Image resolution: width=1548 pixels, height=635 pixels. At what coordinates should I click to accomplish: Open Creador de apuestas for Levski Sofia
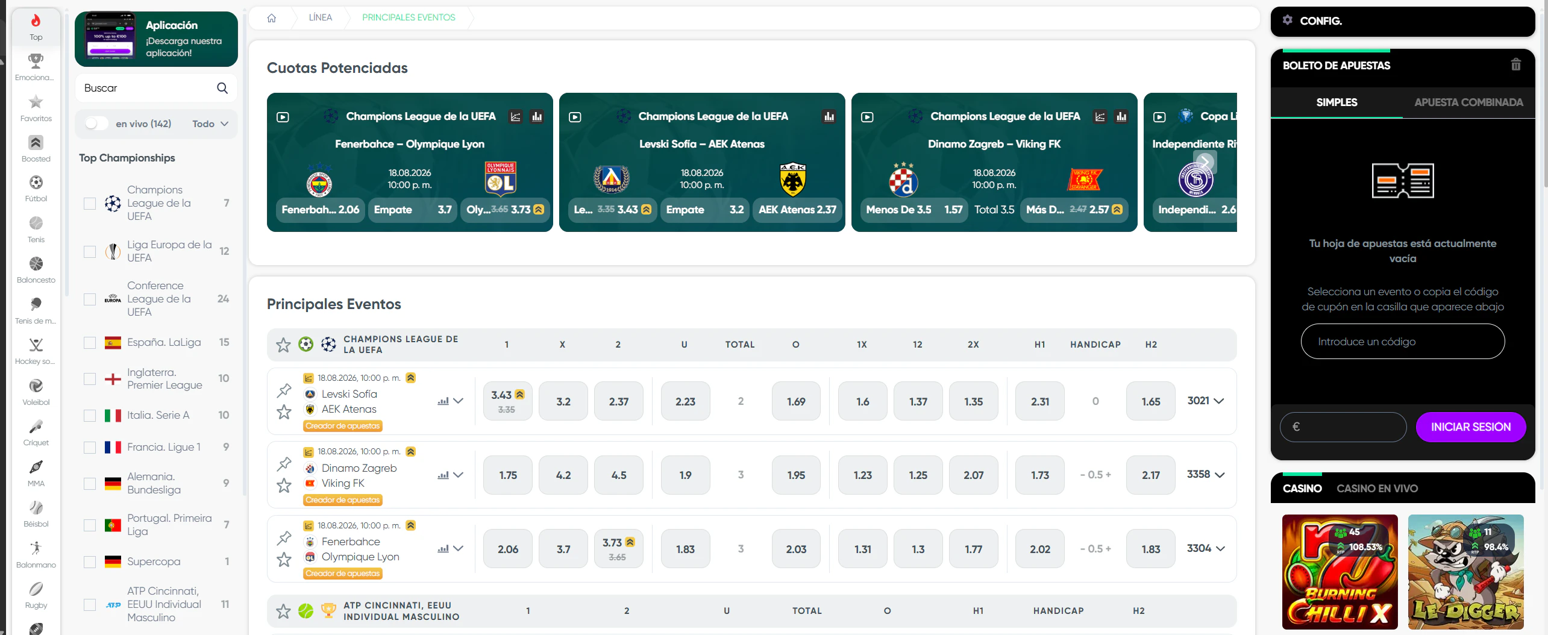[343, 426]
